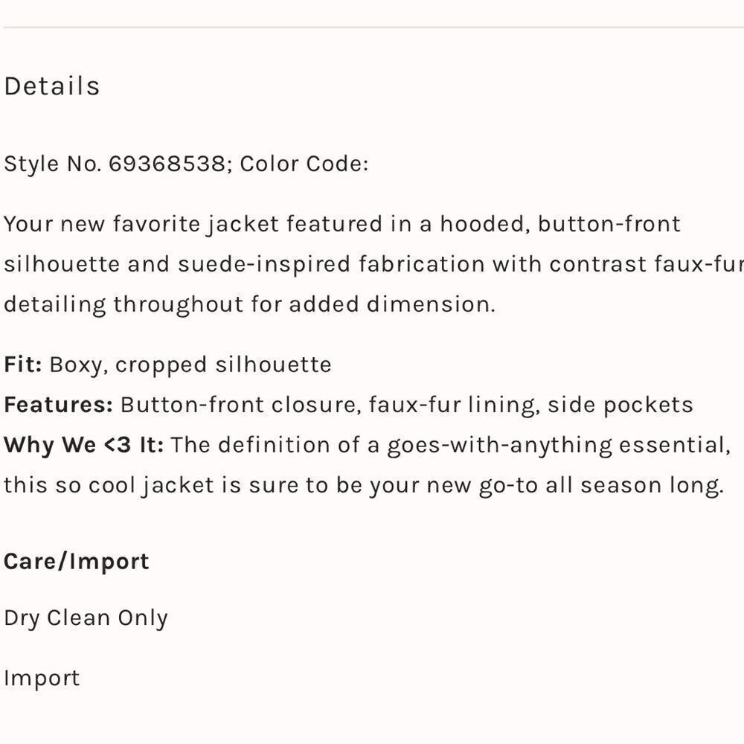Click 'go-to all season long' text
The width and height of the screenshot is (744, 744).
click(x=601, y=486)
